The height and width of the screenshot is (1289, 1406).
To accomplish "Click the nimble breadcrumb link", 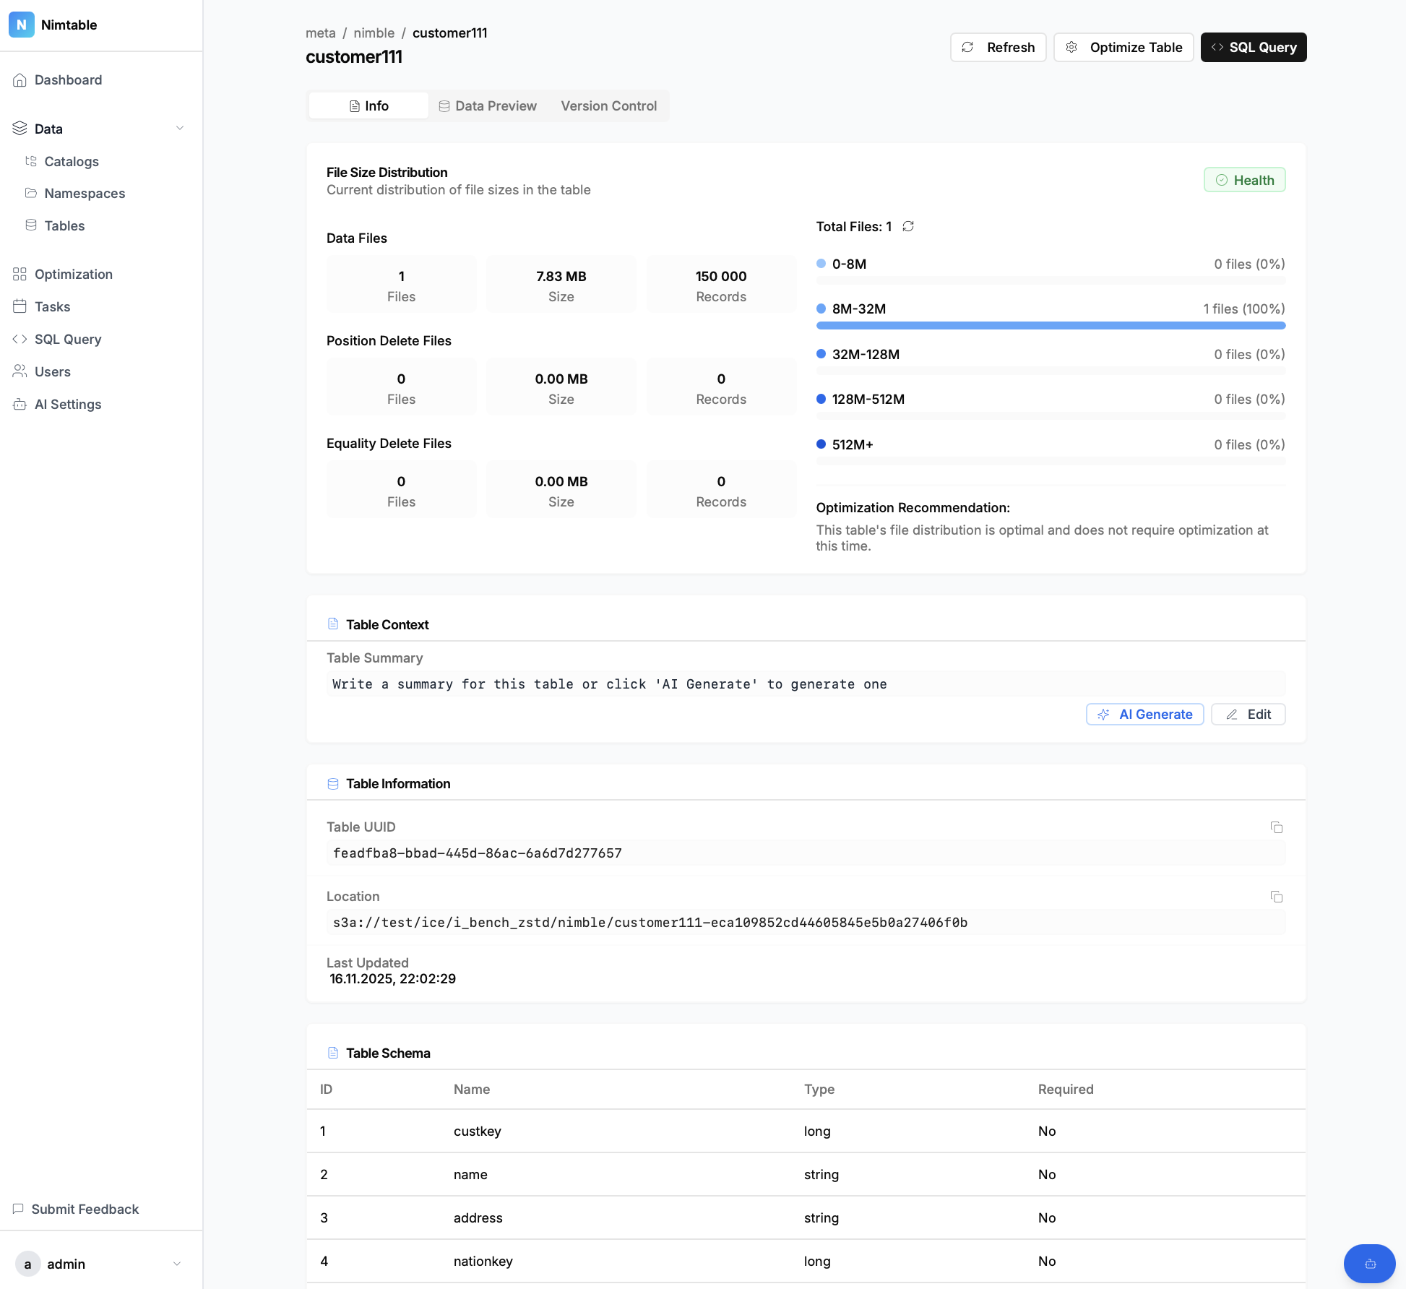I will click(x=374, y=33).
